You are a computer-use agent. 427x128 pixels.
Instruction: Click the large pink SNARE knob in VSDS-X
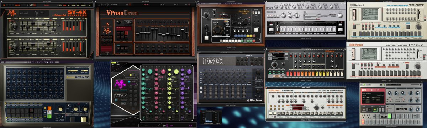(163, 71)
